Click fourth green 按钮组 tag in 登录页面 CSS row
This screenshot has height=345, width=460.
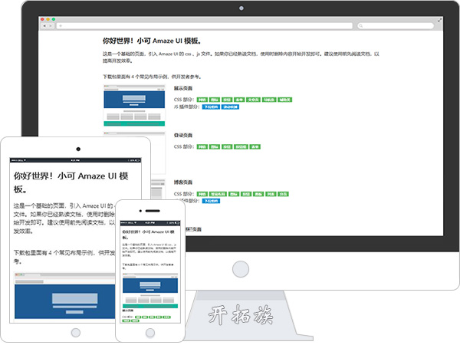point(242,146)
